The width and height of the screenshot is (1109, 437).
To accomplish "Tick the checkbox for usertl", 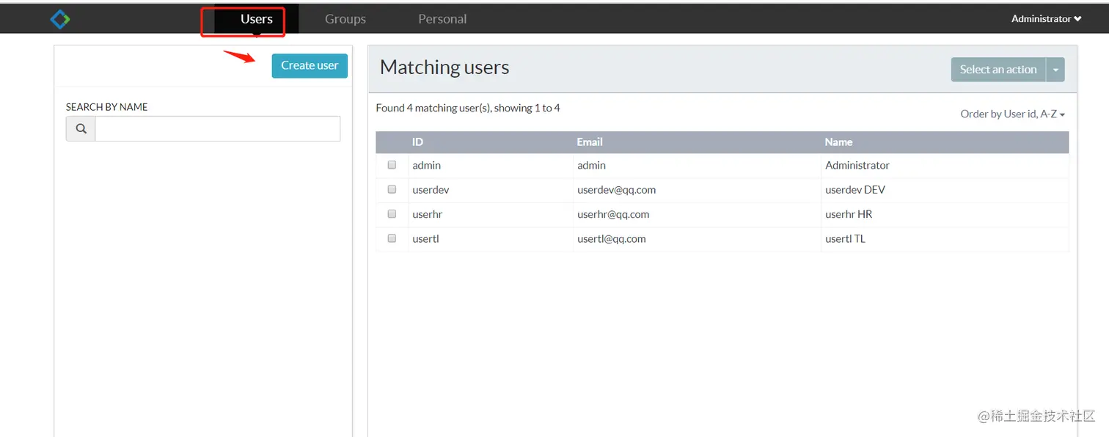I will (x=392, y=238).
